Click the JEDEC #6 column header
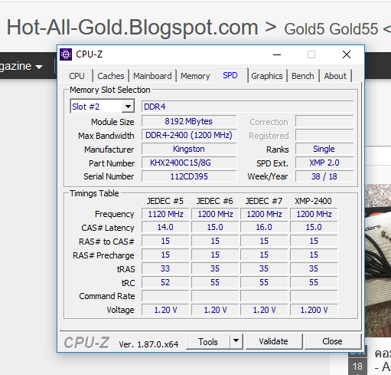The height and width of the screenshot is (375, 391). [x=215, y=201]
